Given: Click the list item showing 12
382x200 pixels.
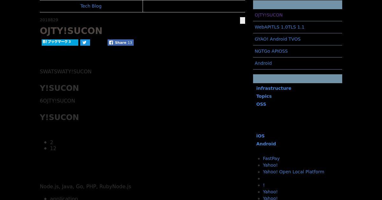Looking at the screenshot, I should pyautogui.click(x=53, y=148).
